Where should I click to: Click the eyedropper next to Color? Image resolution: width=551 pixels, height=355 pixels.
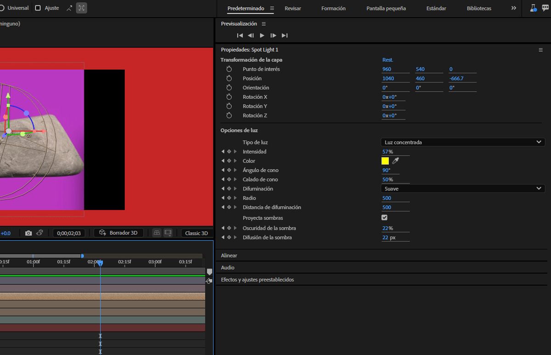pyautogui.click(x=395, y=161)
